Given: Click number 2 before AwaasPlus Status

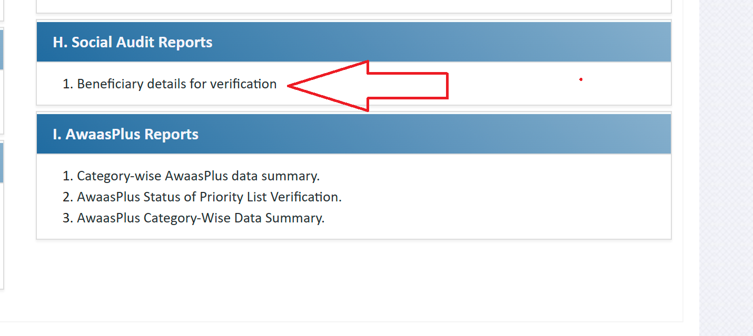Looking at the screenshot, I should 67,197.
